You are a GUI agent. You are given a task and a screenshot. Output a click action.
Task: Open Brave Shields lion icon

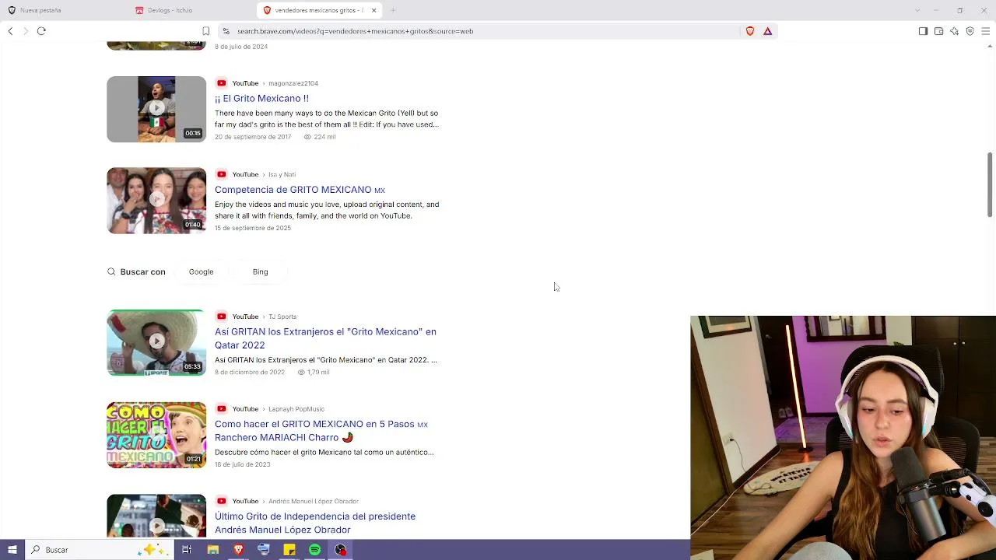tap(750, 31)
